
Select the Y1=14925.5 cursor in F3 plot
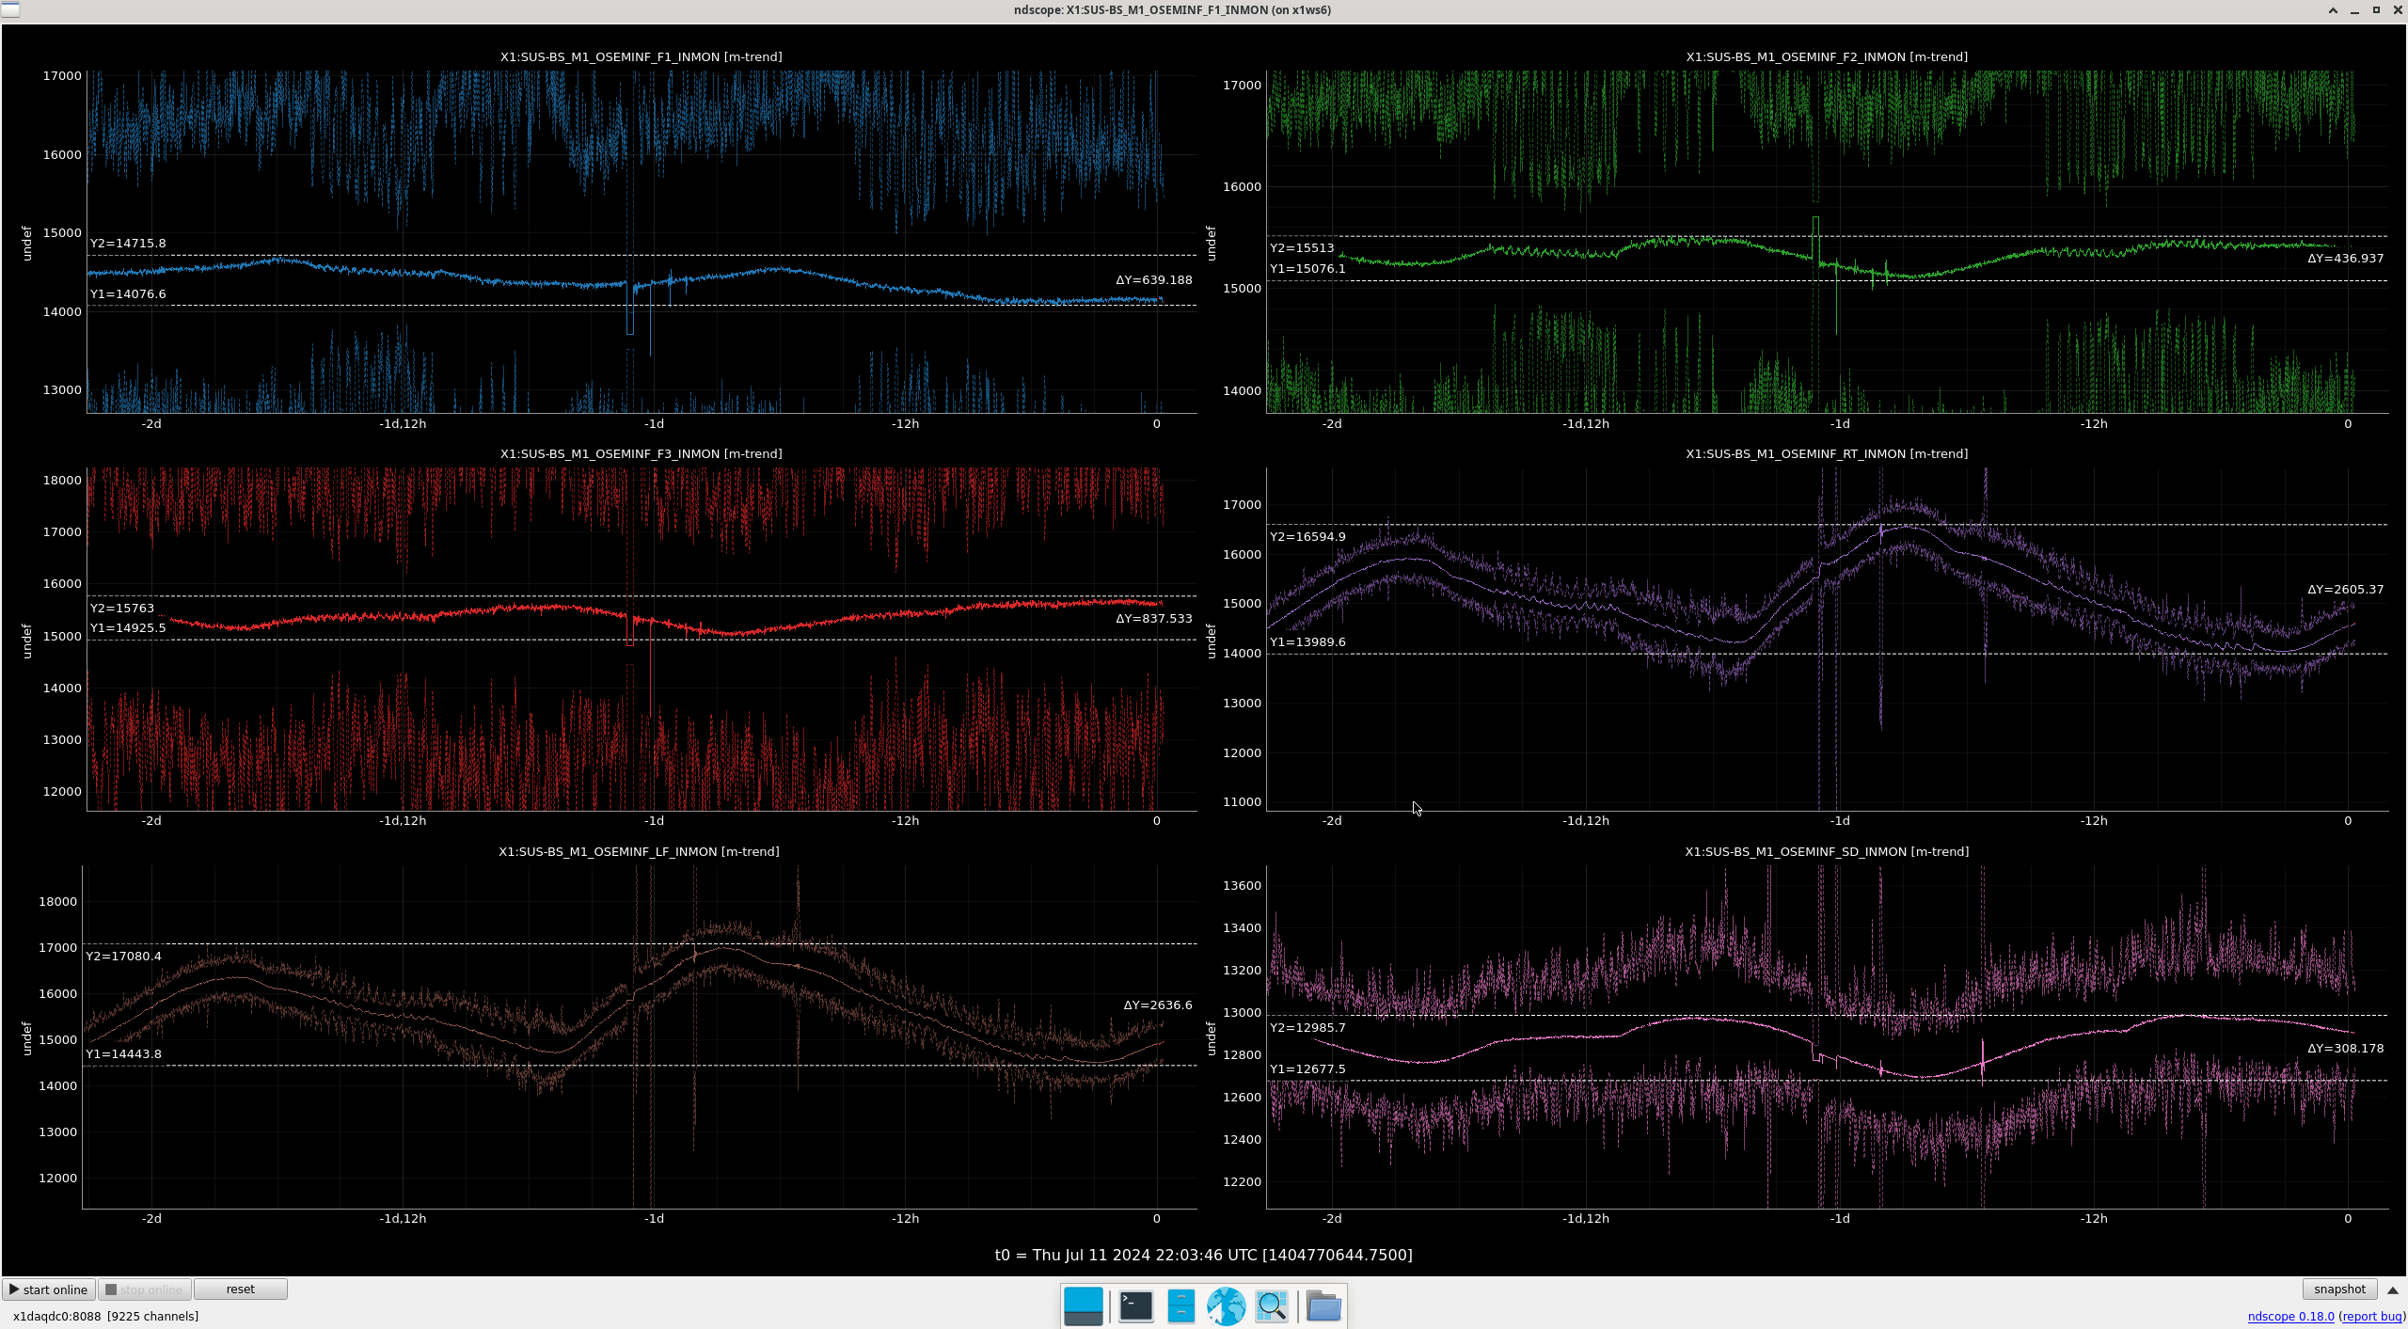[128, 627]
